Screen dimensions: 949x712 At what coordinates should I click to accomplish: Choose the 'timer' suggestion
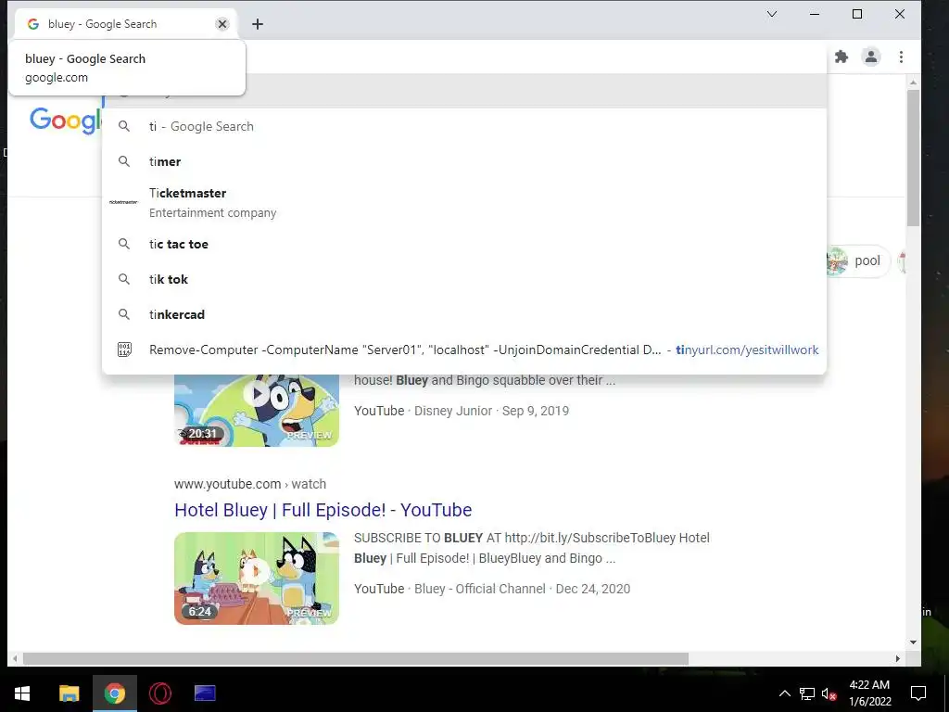tap(464, 161)
